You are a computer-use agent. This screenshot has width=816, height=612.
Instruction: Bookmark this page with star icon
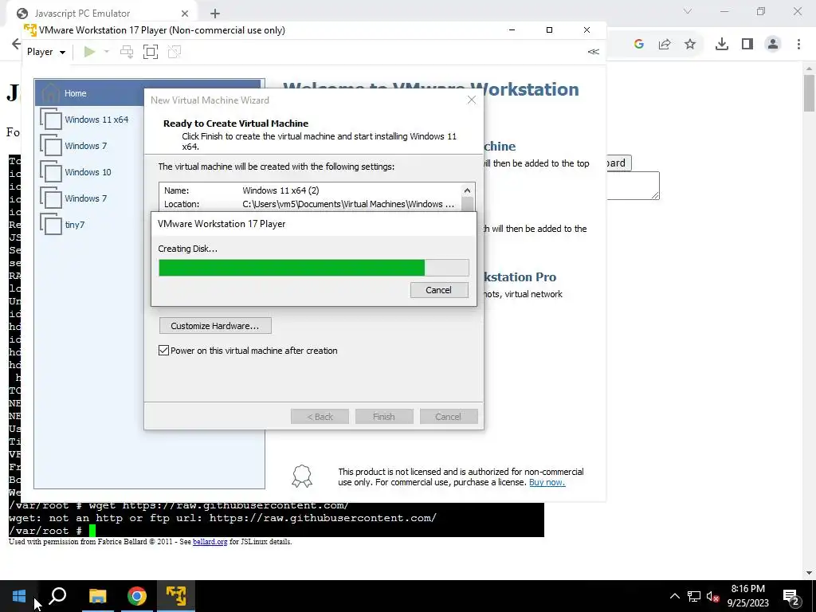coord(690,45)
